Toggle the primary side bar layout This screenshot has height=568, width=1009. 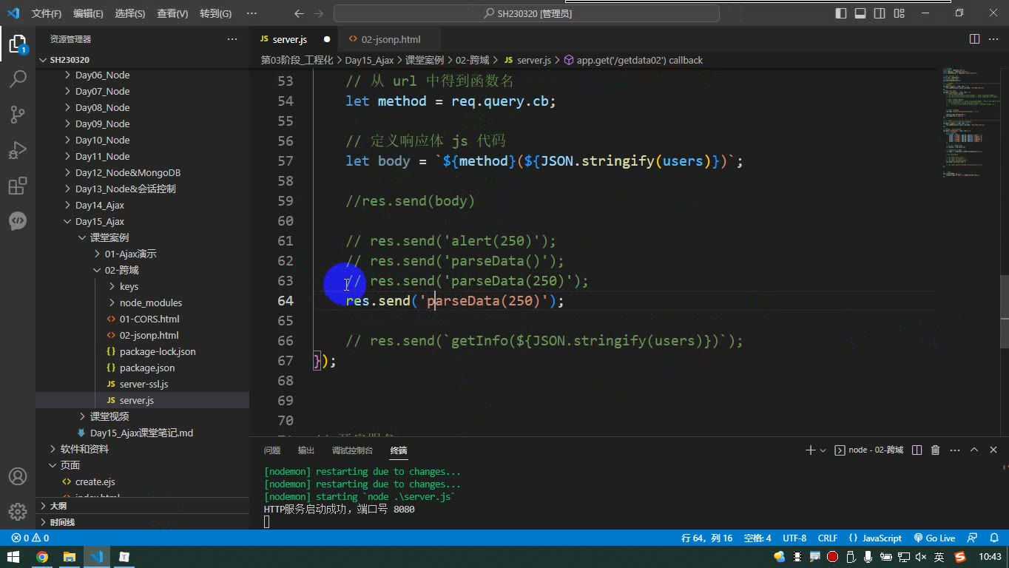(x=841, y=13)
